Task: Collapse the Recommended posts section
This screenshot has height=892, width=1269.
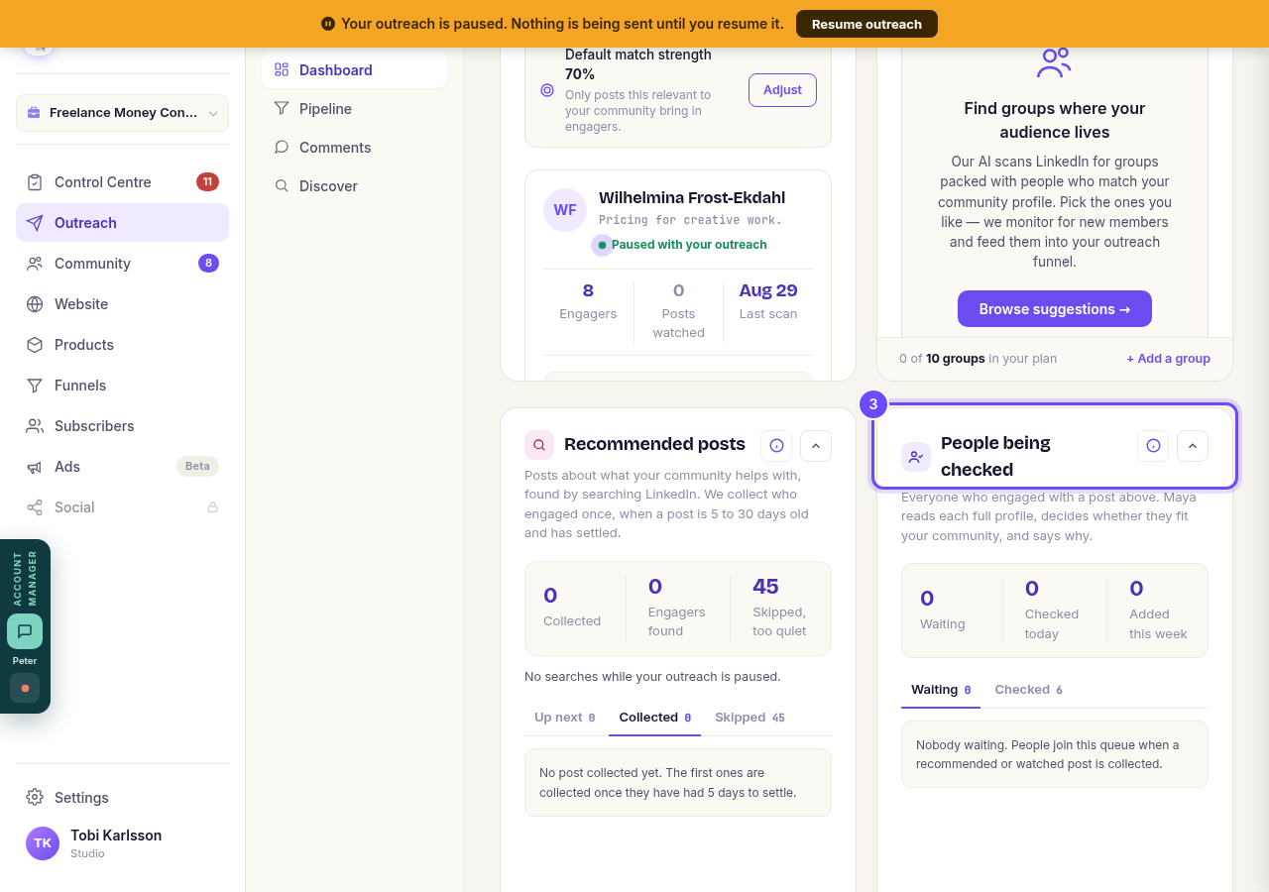Action: pyautogui.click(x=816, y=446)
